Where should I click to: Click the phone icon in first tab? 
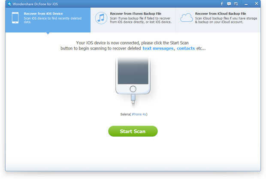(15, 18)
